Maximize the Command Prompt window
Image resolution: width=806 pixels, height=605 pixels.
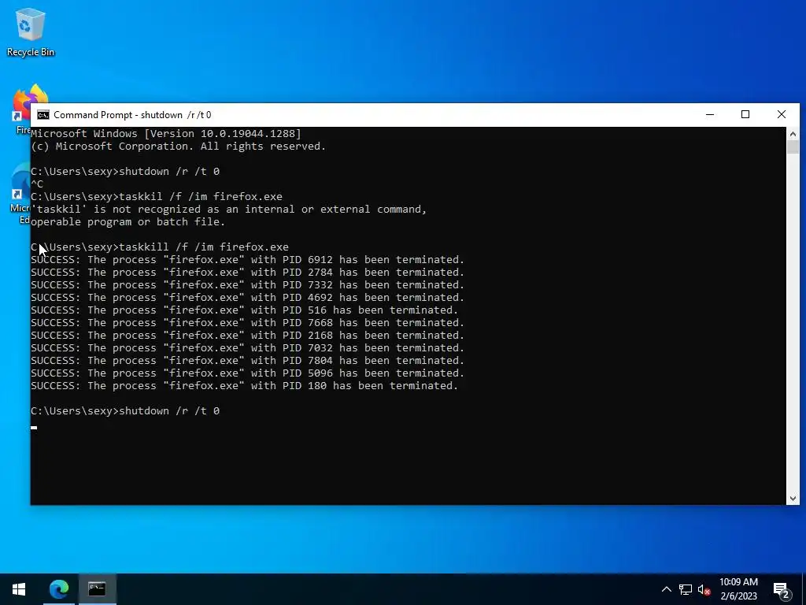coord(745,115)
